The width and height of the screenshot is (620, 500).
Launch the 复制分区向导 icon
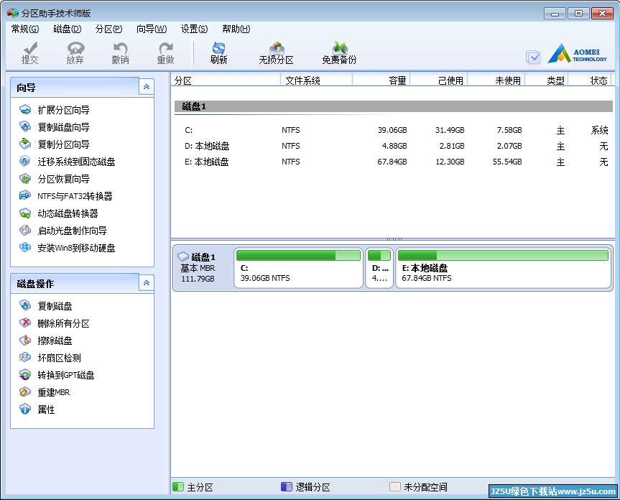pyautogui.click(x=25, y=144)
